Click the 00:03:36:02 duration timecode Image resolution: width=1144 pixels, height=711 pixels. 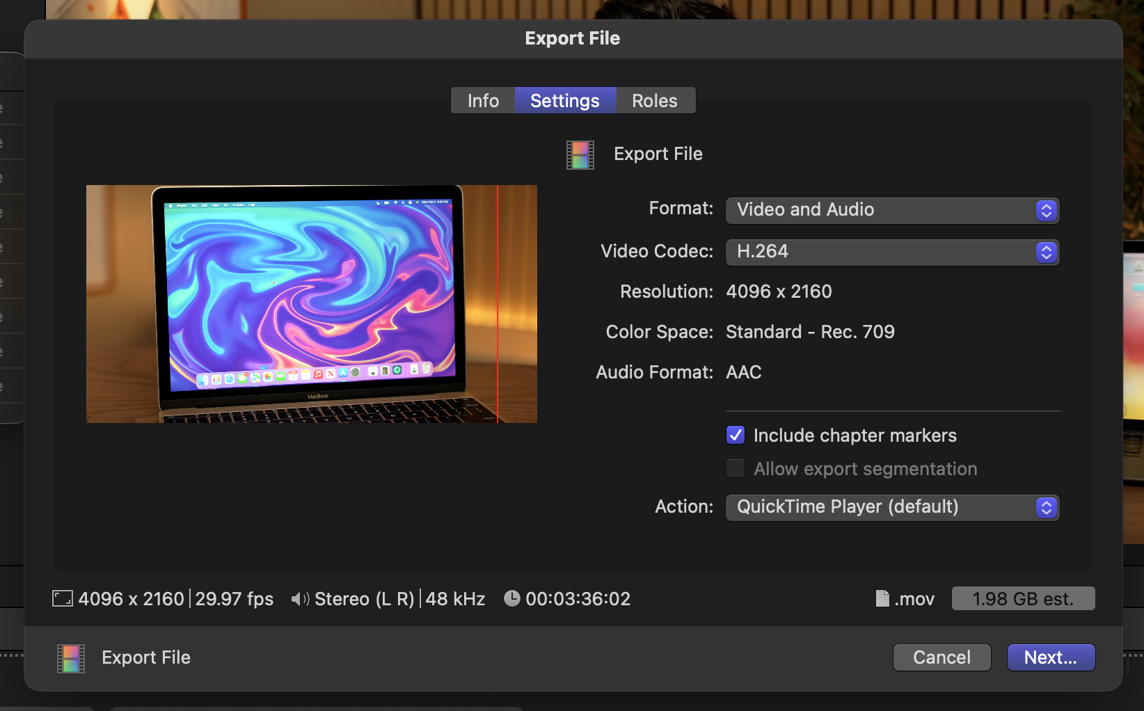point(578,599)
